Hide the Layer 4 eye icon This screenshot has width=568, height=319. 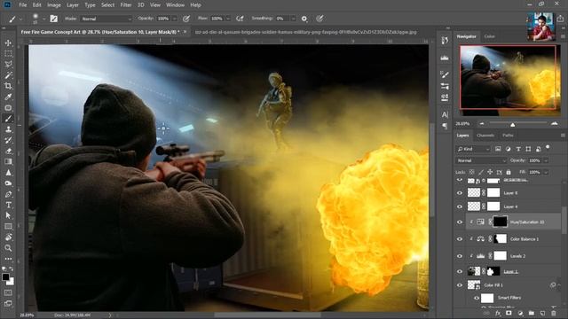(x=460, y=206)
